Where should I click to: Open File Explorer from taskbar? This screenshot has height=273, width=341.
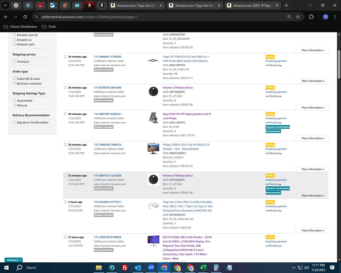99,268
